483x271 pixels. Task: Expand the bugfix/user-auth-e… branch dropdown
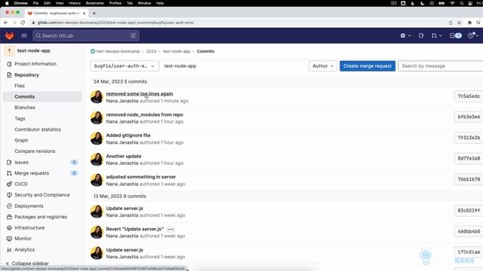(125, 66)
